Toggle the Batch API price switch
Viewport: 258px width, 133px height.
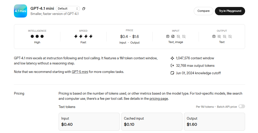242,106
